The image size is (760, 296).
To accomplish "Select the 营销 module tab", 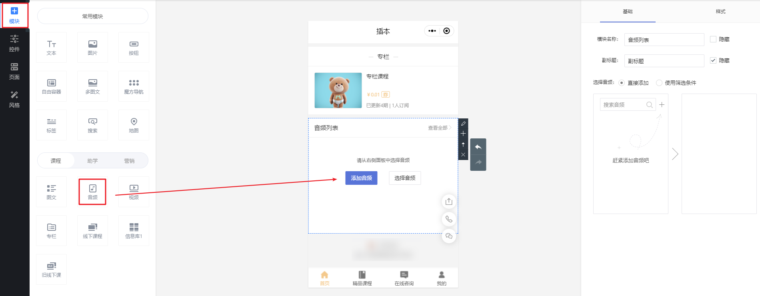I will pyautogui.click(x=129, y=161).
